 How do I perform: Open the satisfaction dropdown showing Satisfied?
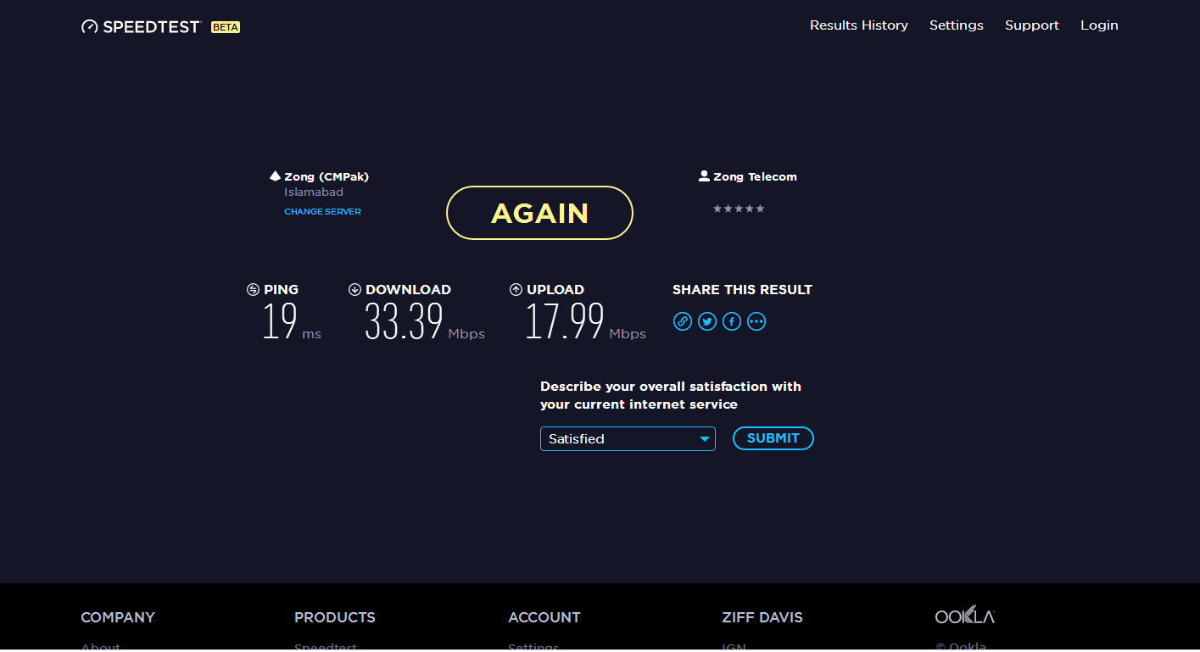628,438
